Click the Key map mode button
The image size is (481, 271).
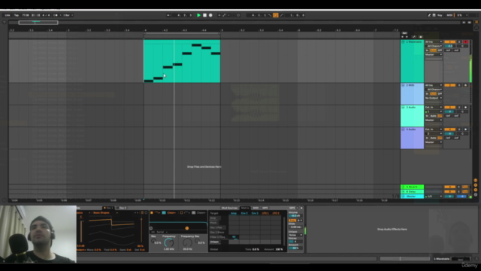coord(440,15)
